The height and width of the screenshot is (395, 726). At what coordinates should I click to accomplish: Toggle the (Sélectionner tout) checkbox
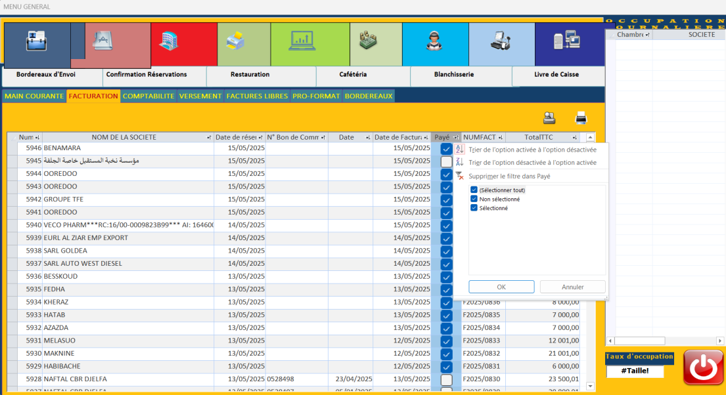click(x=474, y=190)
